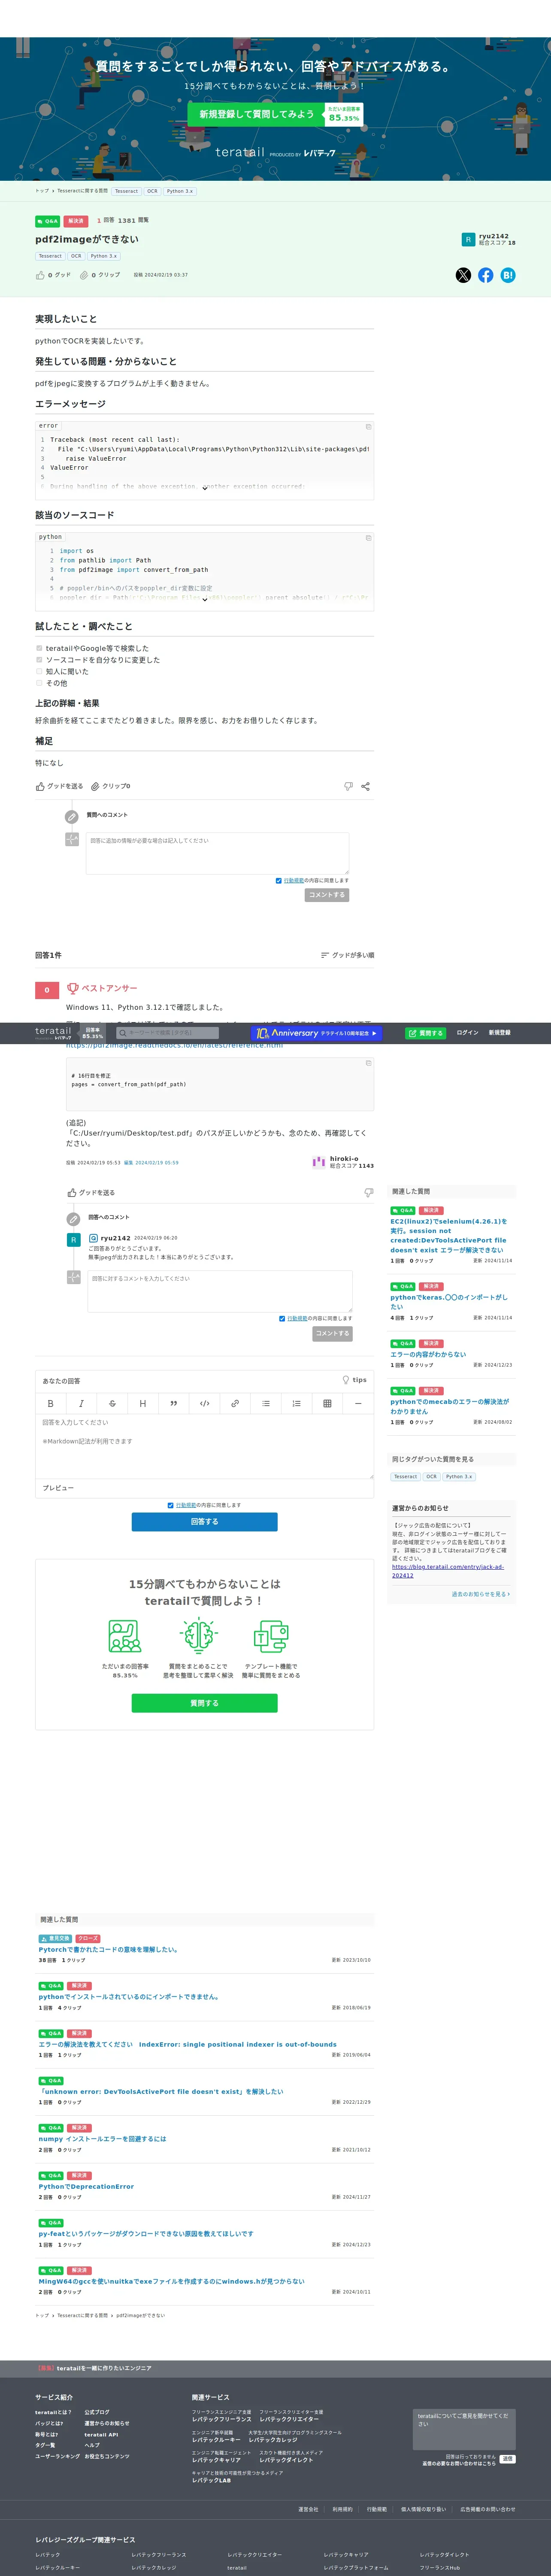The image size is (551, 2576).
Task: Insert a heading in the answer editor
Action: pos(143,1403)
